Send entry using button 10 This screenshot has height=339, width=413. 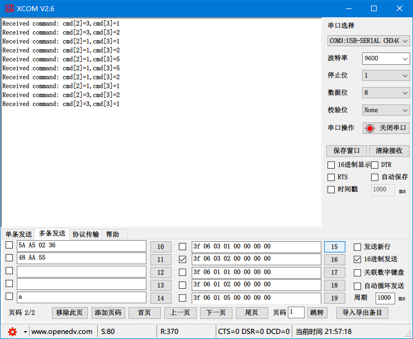160,247
